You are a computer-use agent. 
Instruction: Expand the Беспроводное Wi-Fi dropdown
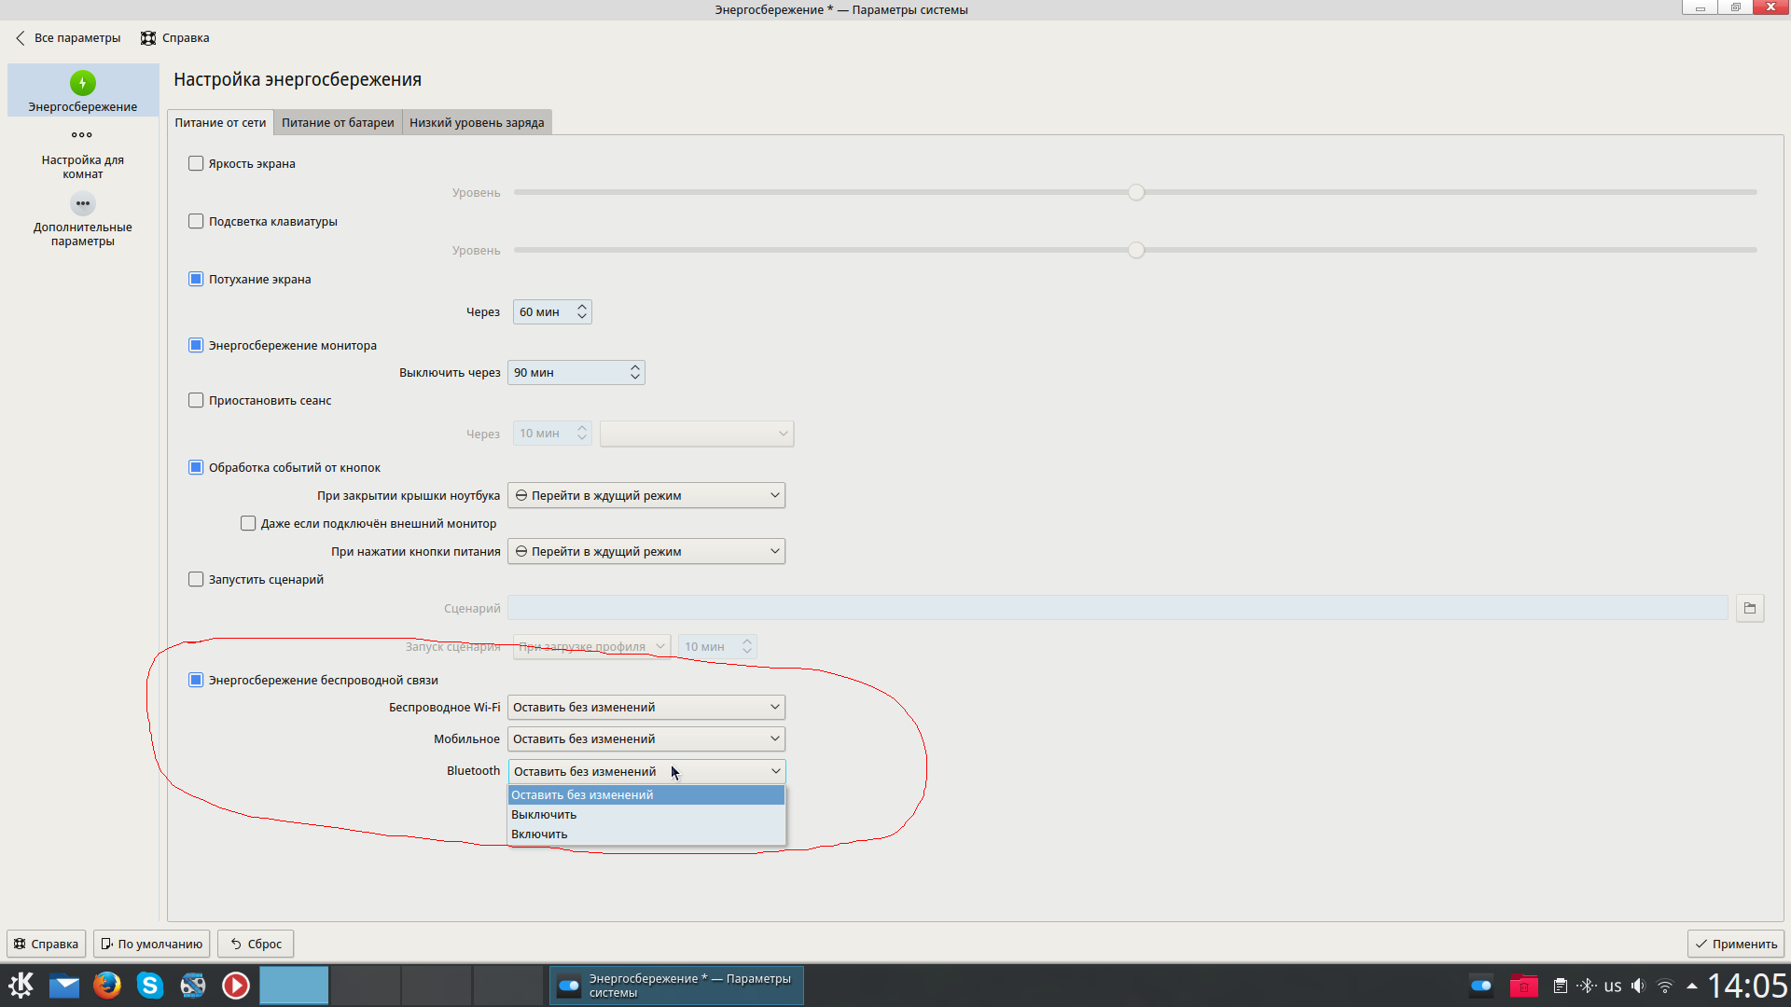(646, 707)
